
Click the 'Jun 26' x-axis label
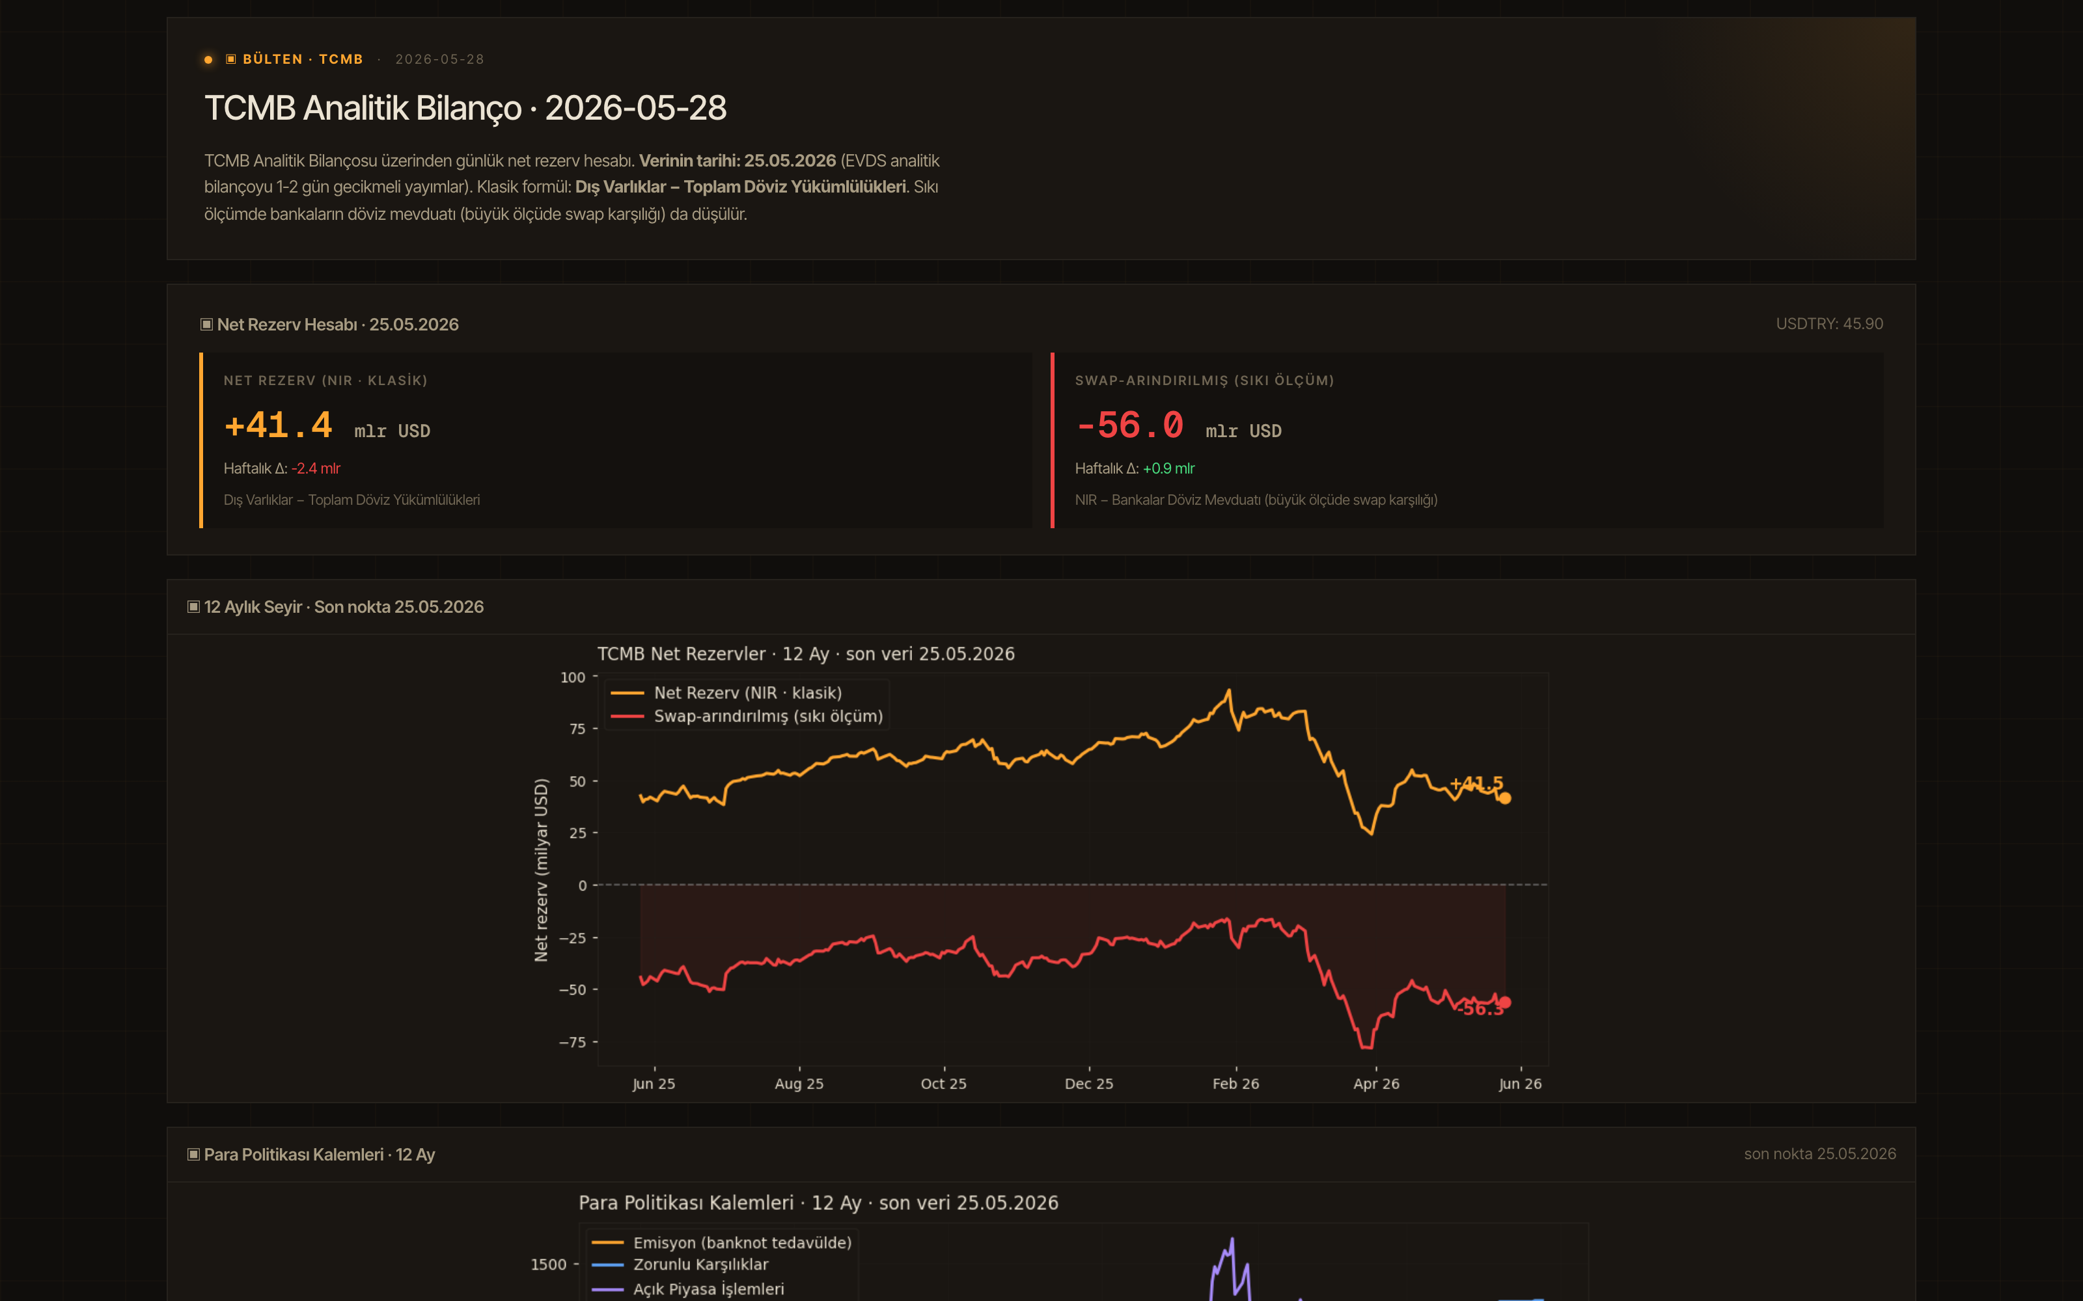click(1520, 1083)
